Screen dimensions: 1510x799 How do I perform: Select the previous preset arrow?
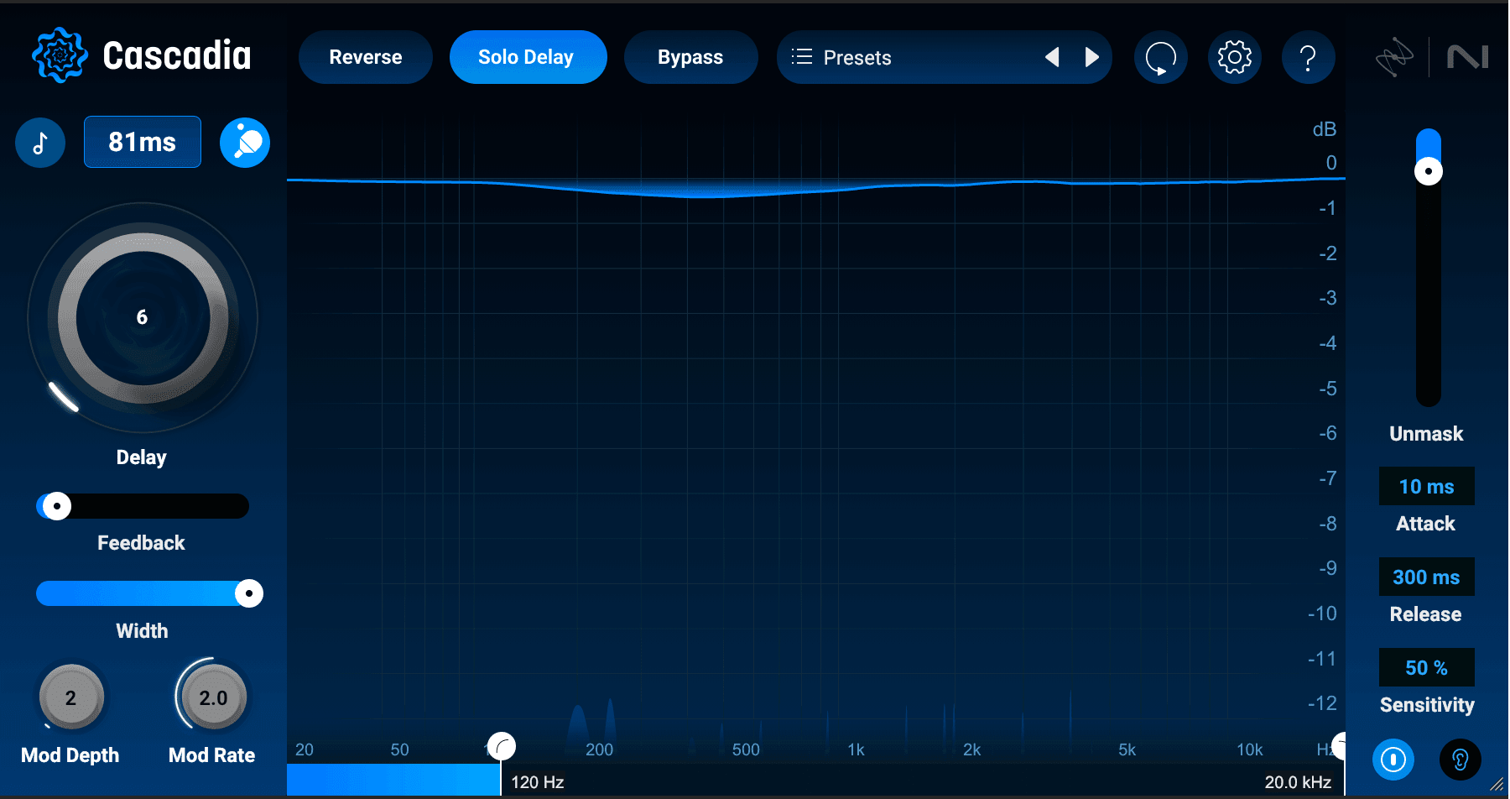pyautogui.click(x=1052, y=57)
